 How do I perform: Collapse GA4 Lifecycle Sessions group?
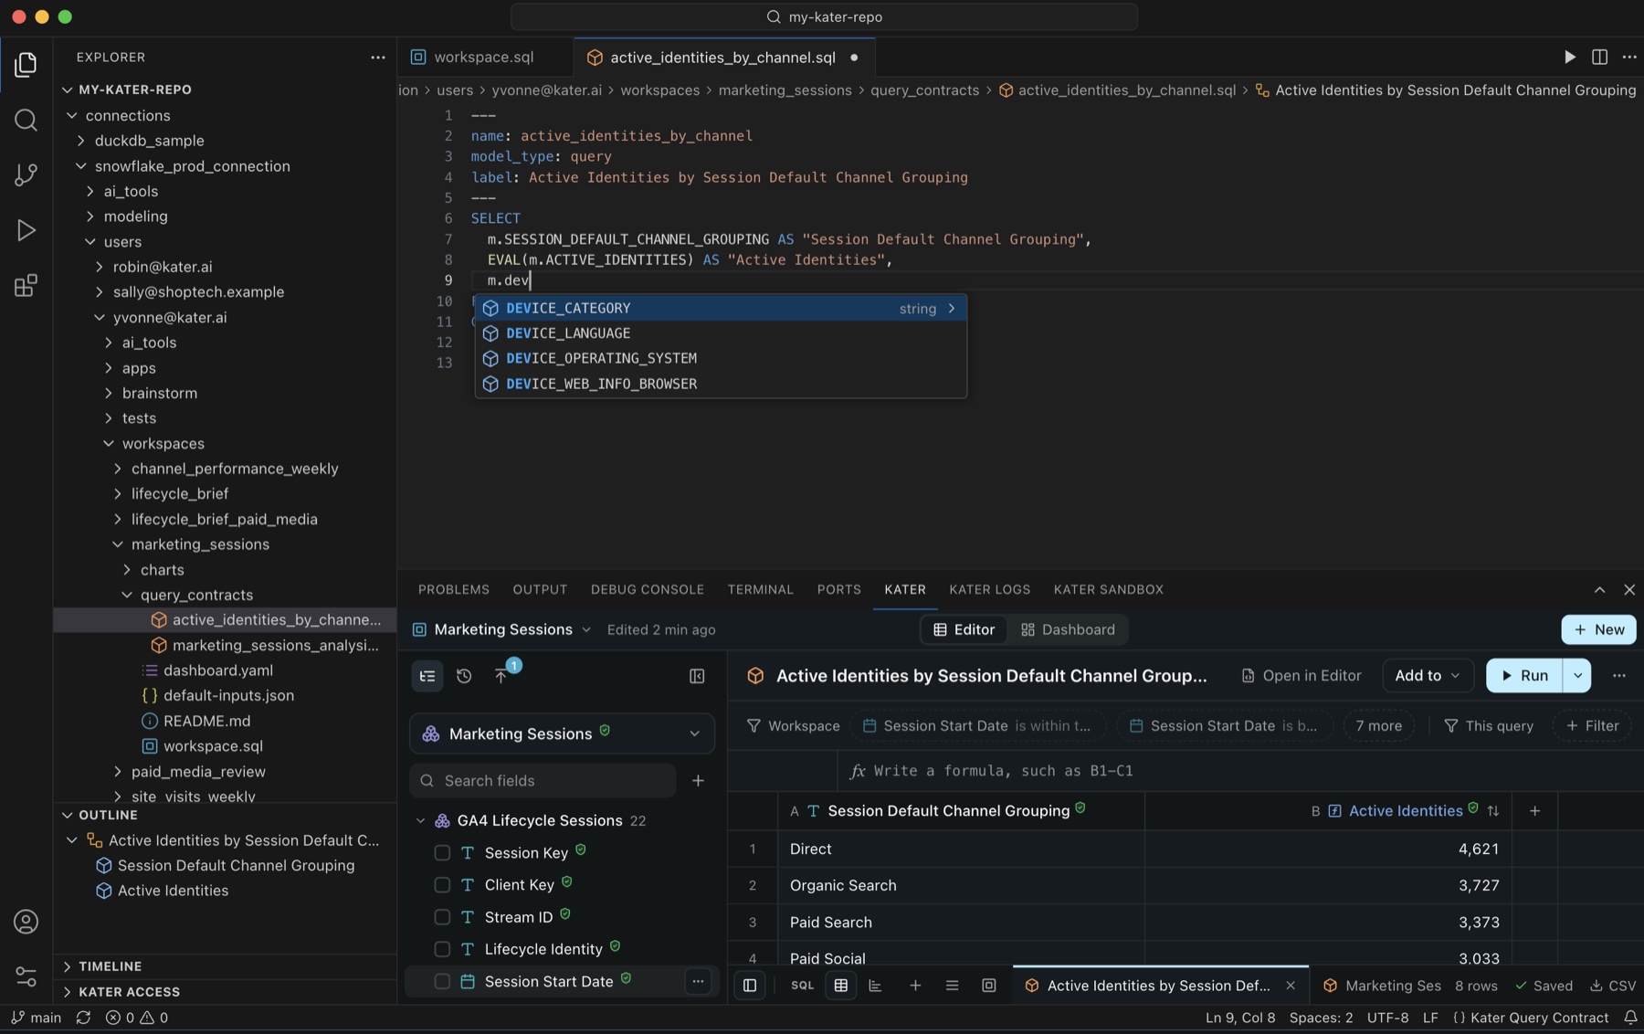(x=420, y=821)
